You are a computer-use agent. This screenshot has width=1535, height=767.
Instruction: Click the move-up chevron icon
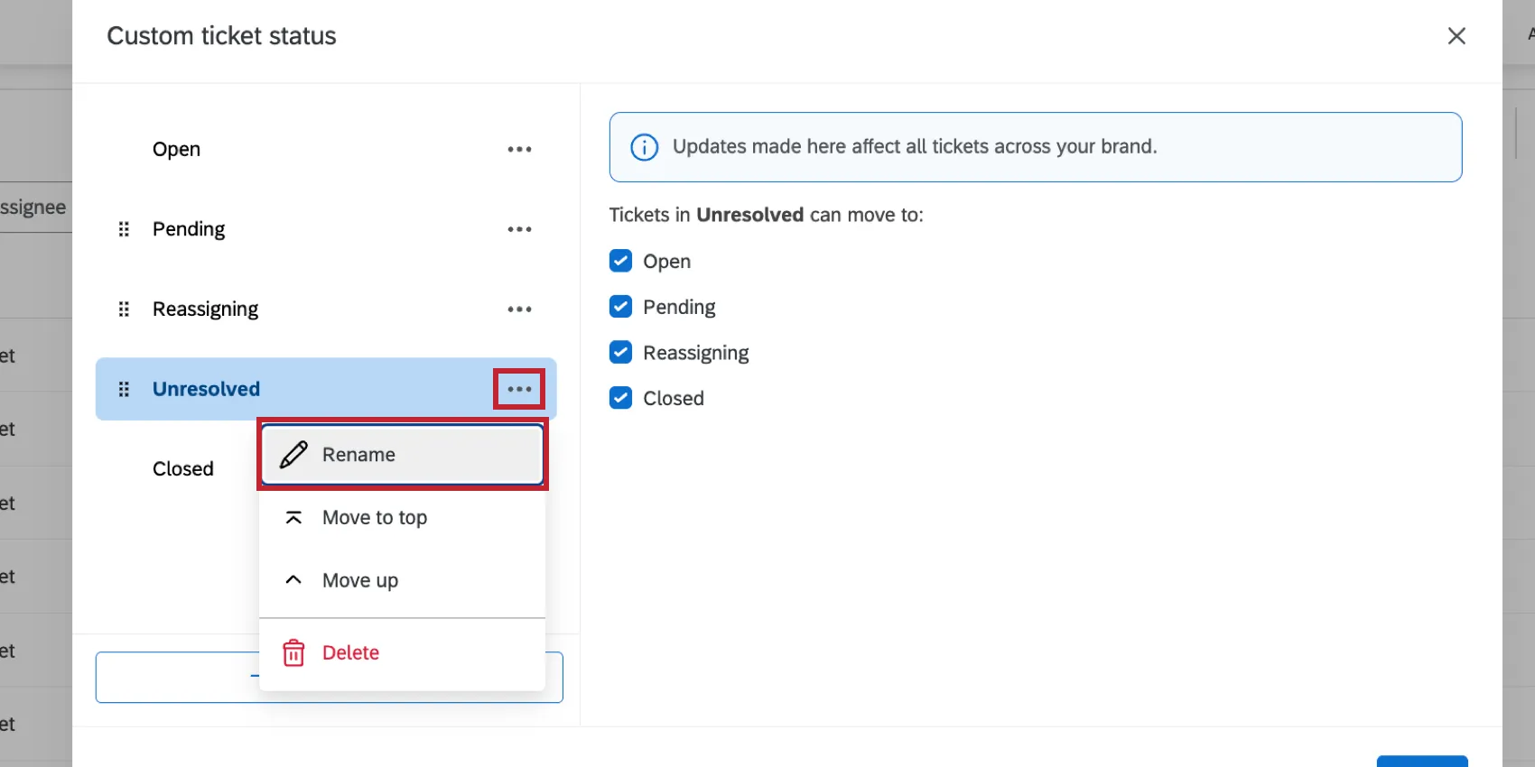click(x=293, y=580)
